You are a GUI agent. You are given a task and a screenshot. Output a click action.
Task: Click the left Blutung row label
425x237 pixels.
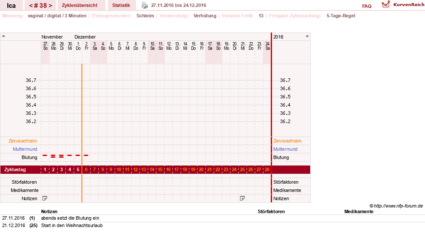point(29,157)
